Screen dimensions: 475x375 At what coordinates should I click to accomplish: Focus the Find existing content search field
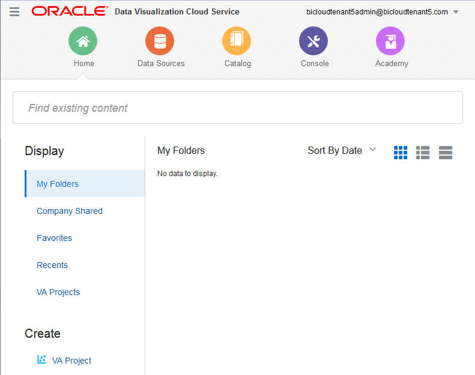238,108
